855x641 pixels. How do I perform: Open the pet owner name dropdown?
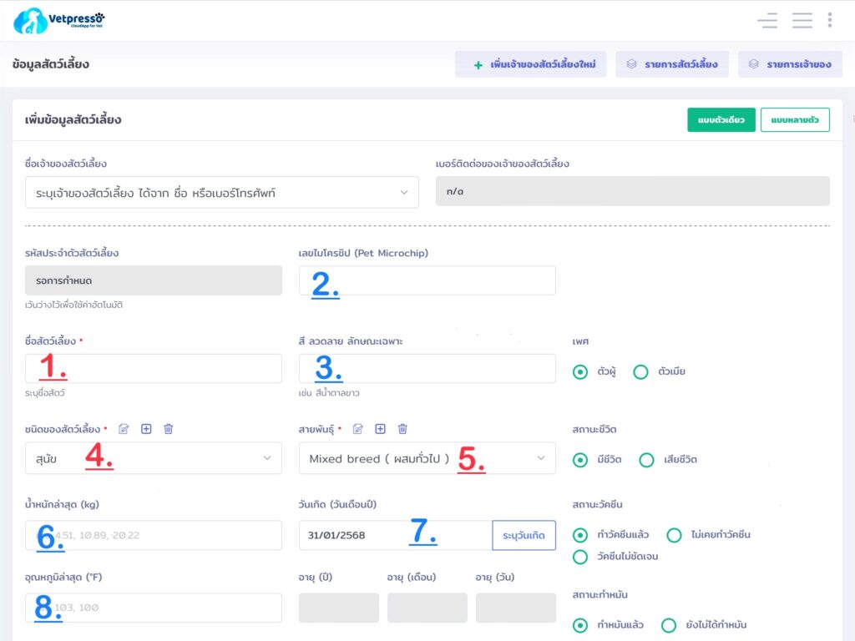coord(222,193)
